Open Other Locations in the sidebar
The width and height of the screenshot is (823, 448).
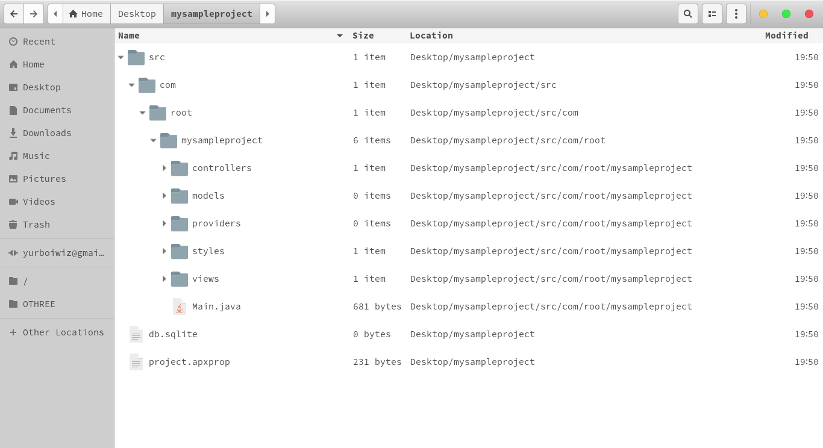coord(57,332)
